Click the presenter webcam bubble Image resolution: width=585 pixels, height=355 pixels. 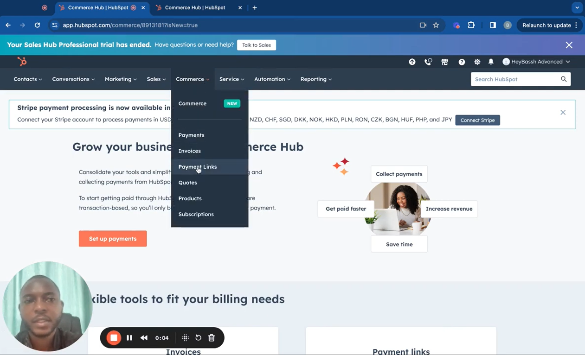click(47, 306)
